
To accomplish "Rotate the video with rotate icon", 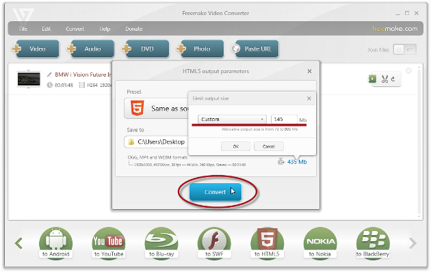I will [393, 79].
